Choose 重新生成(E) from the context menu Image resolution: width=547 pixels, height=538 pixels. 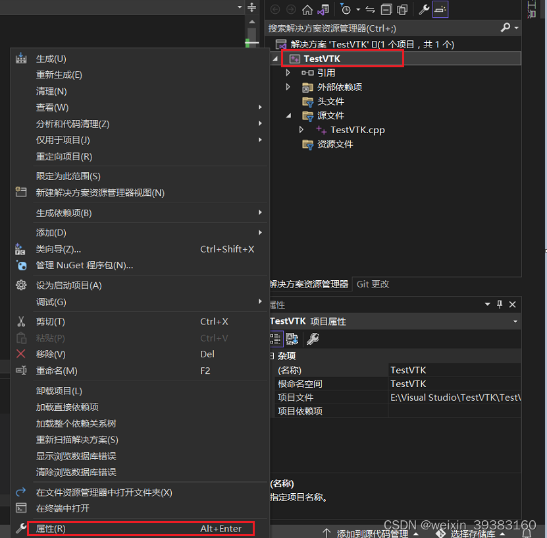click(x=140, y=75)
